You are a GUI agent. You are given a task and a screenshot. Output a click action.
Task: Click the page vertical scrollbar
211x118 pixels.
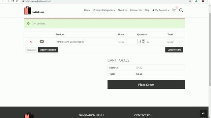tap(210, 49)
